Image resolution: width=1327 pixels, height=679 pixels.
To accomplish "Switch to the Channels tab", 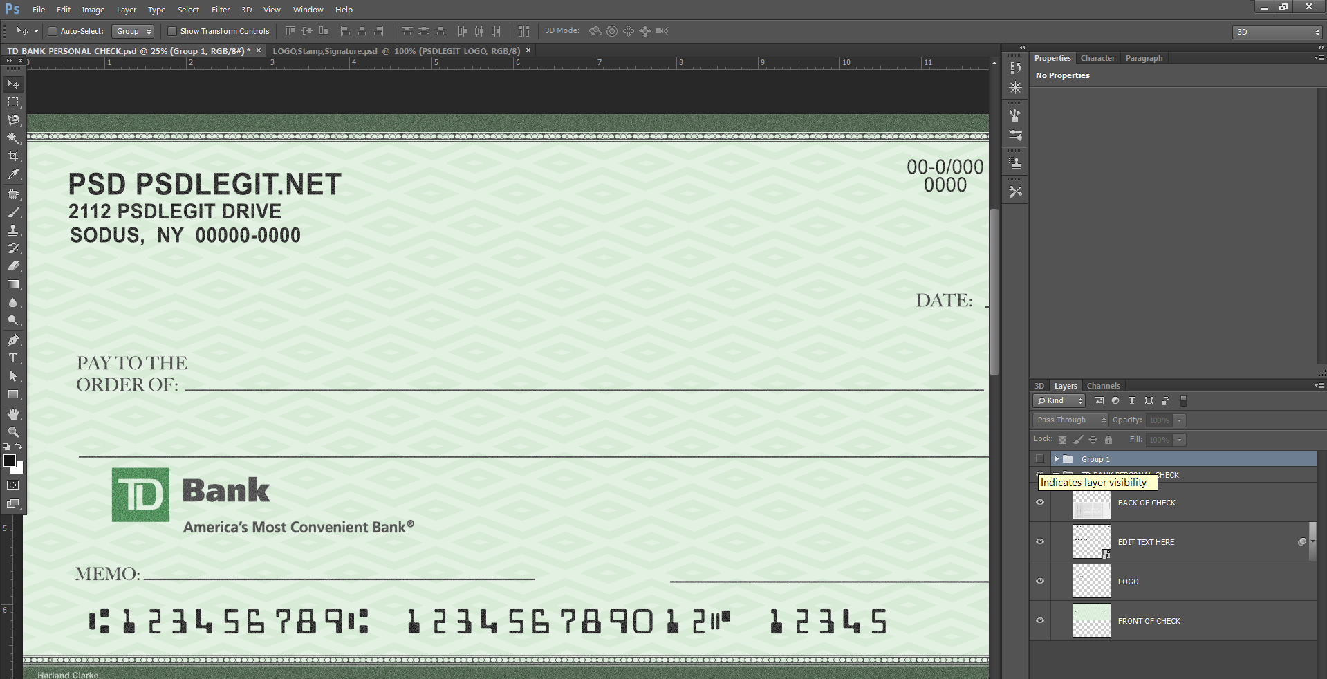I will (x=1103, y=386).
